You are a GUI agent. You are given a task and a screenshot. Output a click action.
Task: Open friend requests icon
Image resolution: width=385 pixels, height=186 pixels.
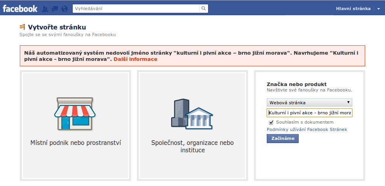pos(45,9)
